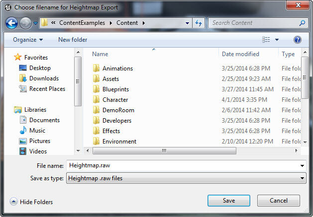Open the Videos library
The width and height of the screenshot is (313, 217).
point(38,151)
